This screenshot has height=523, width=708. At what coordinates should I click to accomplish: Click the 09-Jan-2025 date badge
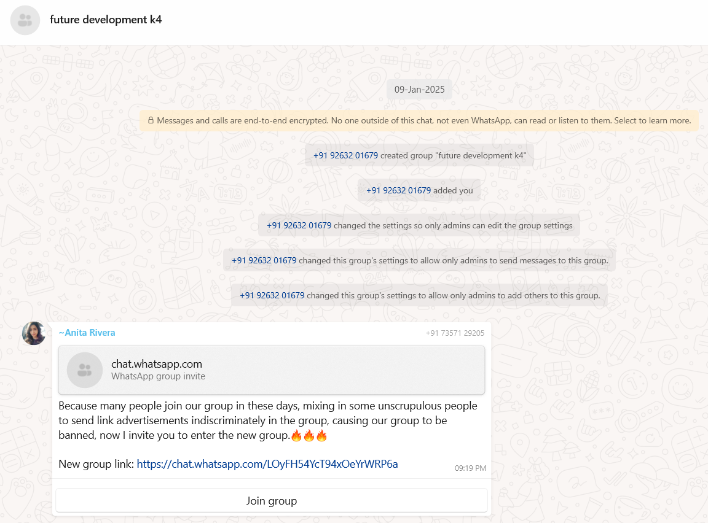pos(419,90)
